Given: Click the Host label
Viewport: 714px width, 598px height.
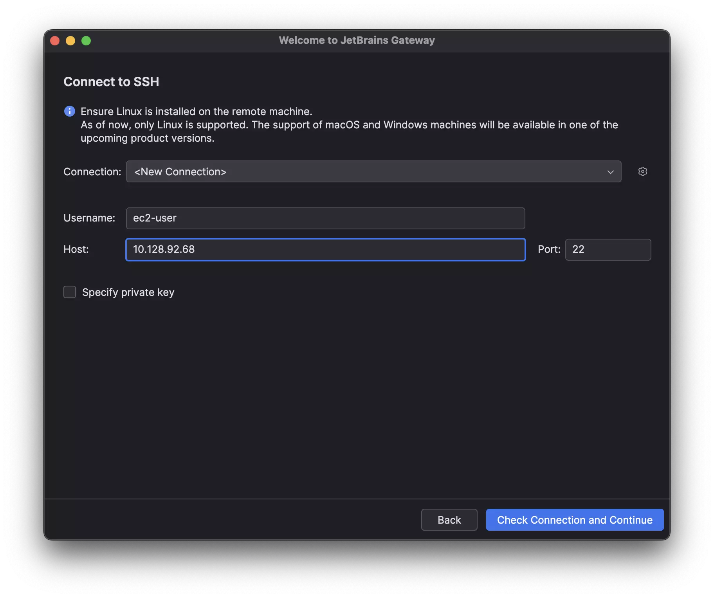Looking at the screenshot, I should tap(76, 249).
